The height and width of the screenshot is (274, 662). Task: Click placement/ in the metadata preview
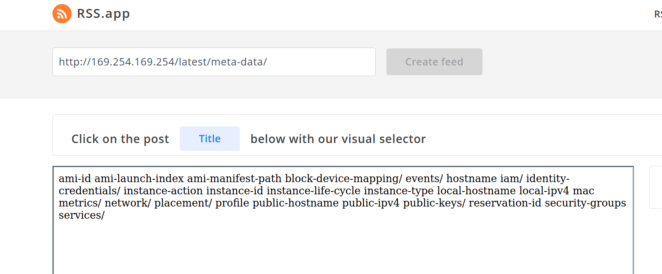[183, 203]
